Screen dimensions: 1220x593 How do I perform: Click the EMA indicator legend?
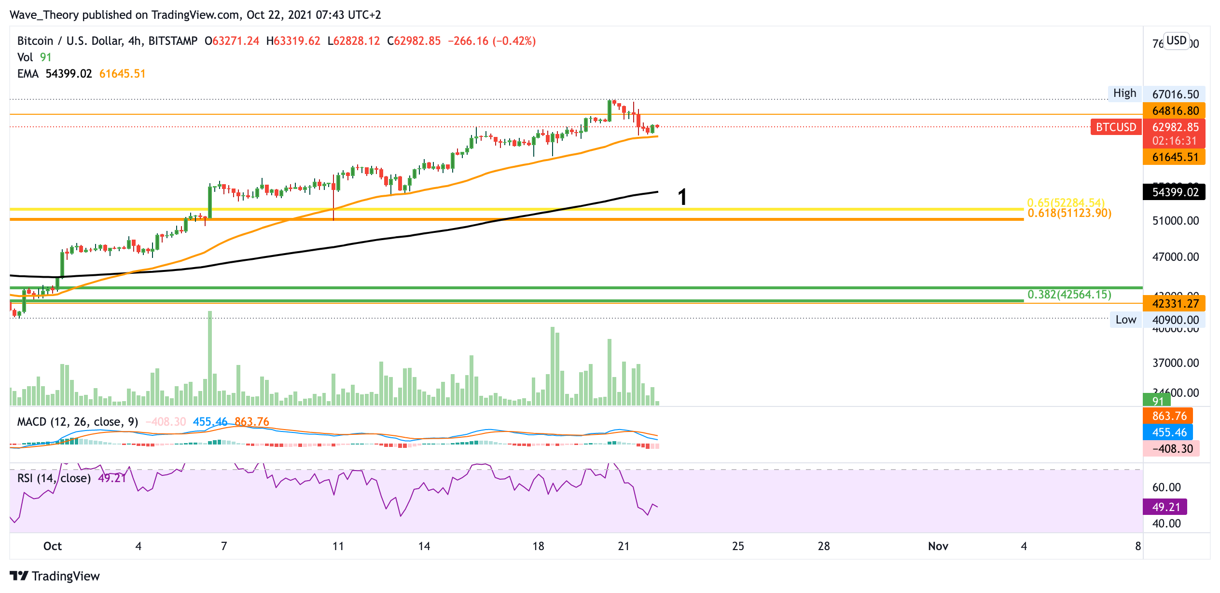(x=28, y=74)
